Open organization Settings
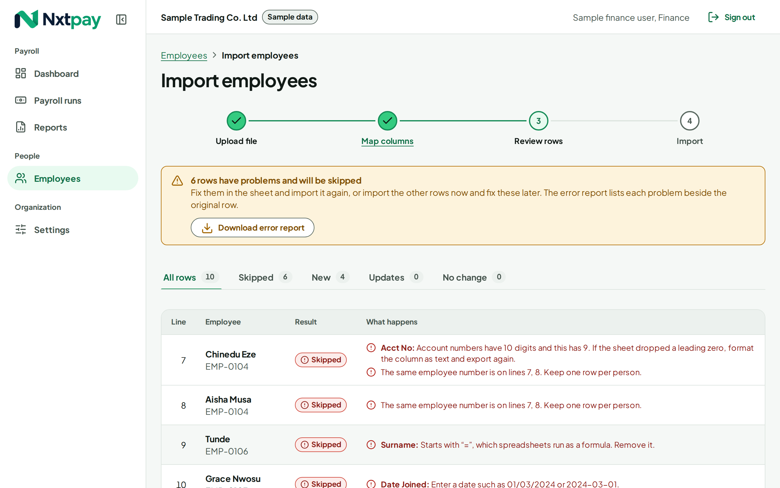The image size is (780, 488). (x=73, y=229)
